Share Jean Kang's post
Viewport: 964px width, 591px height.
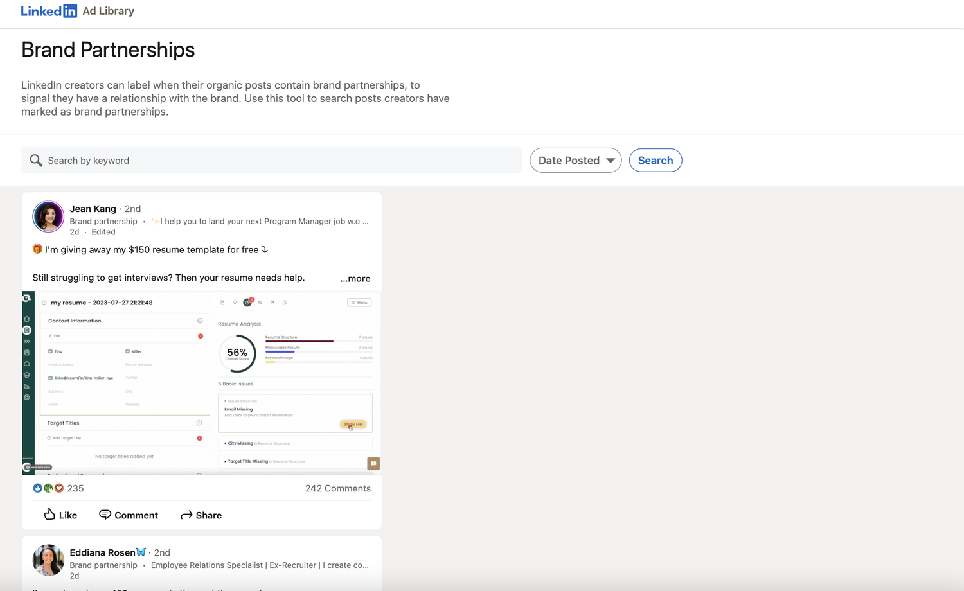point(201,515)
